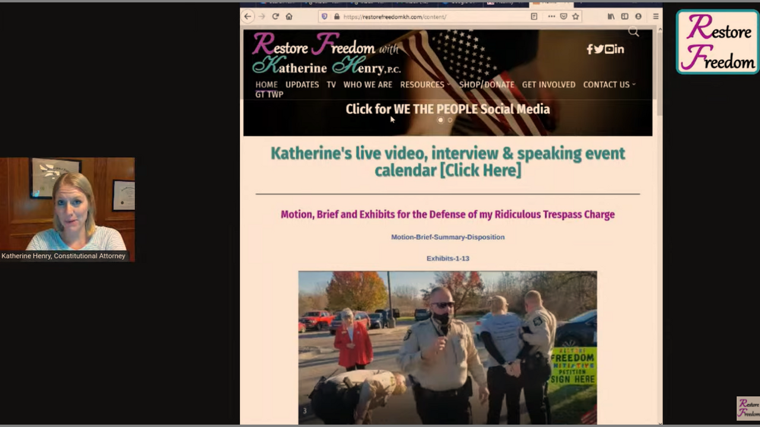Bookmark this page with the star icon

coord(575,17)
